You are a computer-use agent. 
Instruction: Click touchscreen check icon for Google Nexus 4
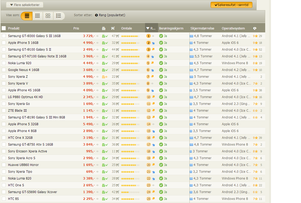(x=161, y=70)
